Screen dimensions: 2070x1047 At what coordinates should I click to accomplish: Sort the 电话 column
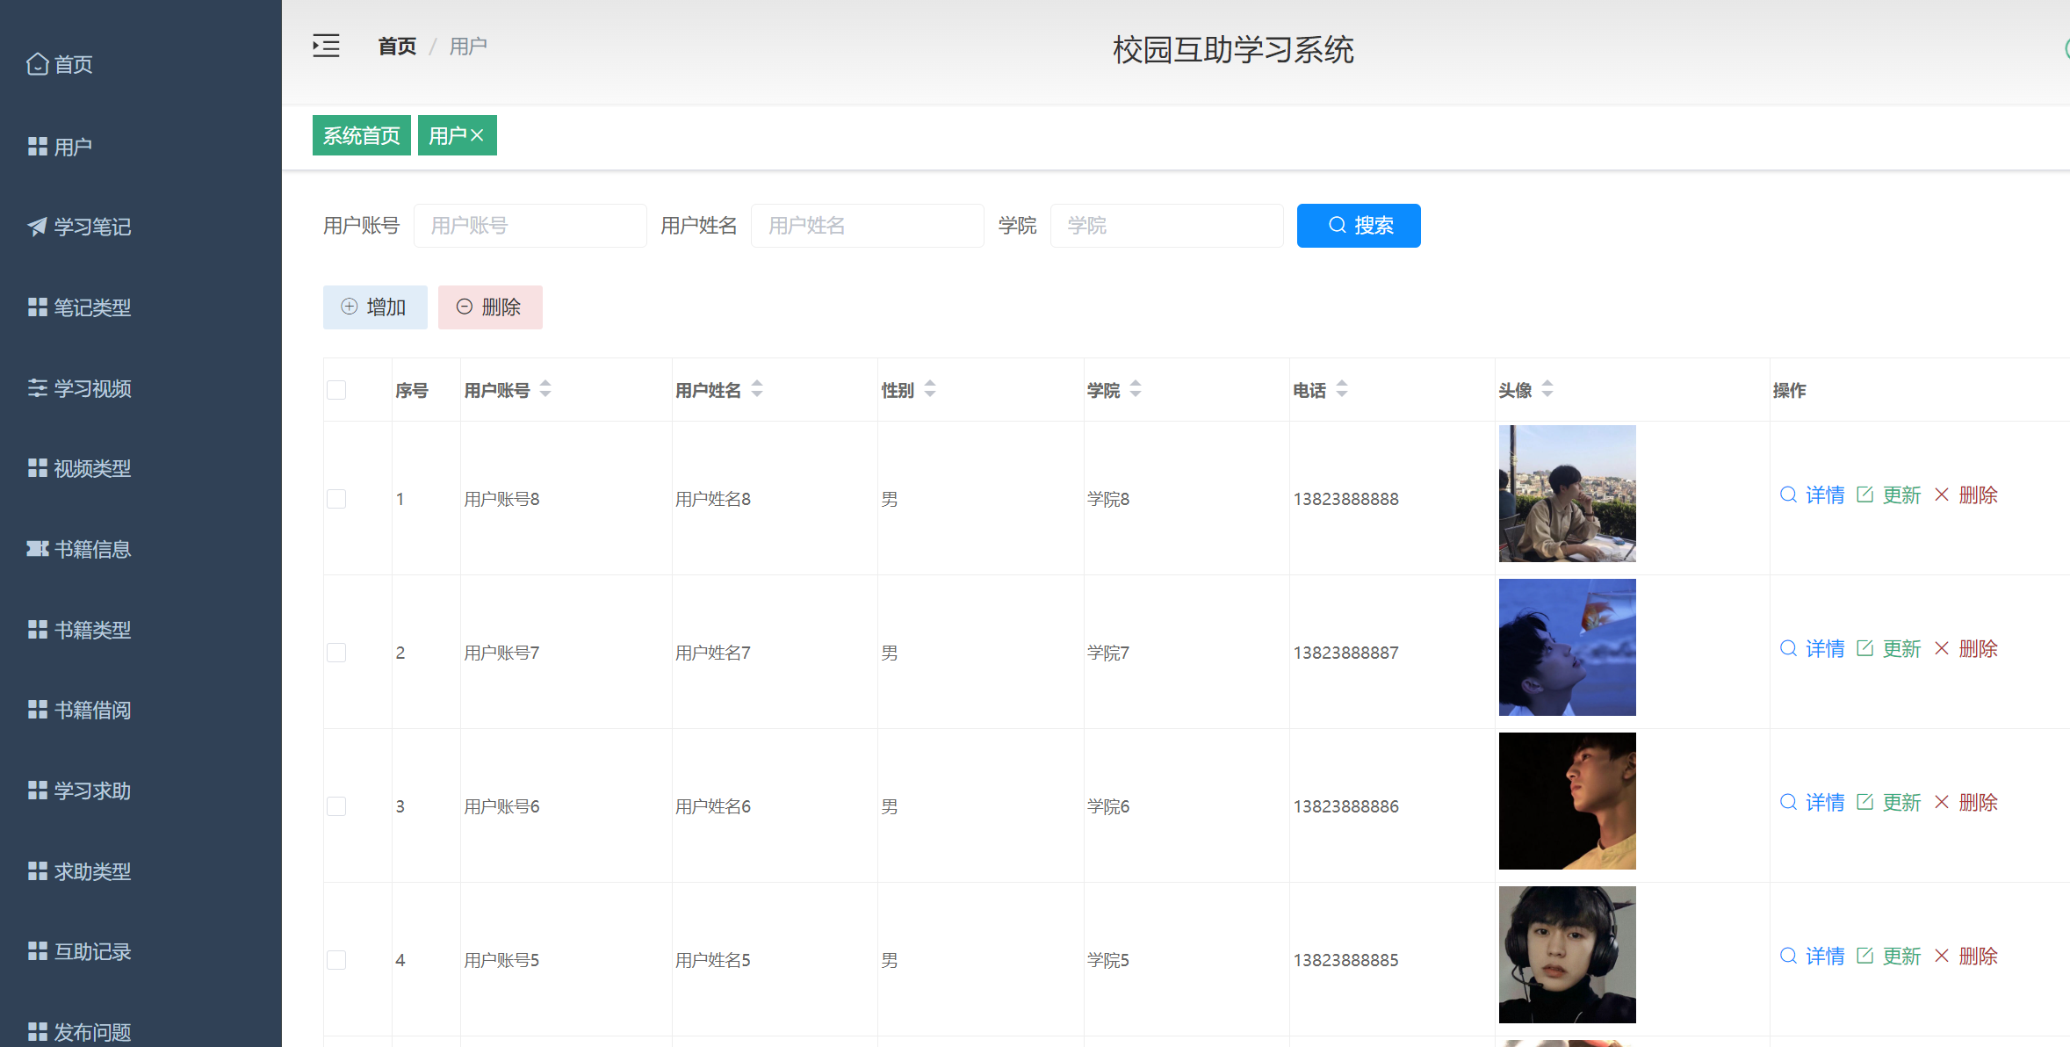pos(1341,389)
